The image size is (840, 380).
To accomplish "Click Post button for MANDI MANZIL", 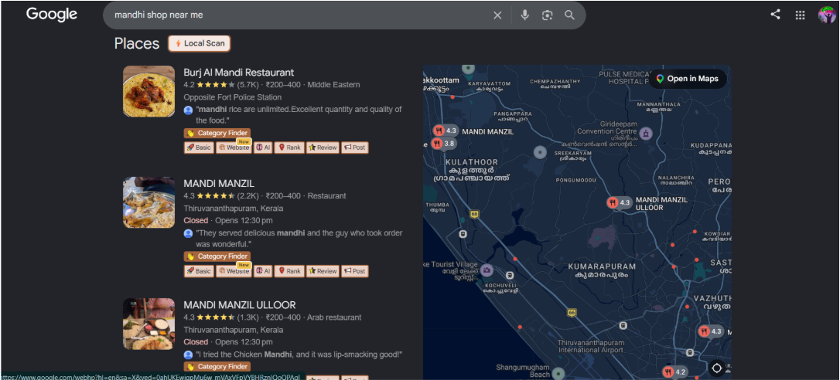I will click(355, 271).
